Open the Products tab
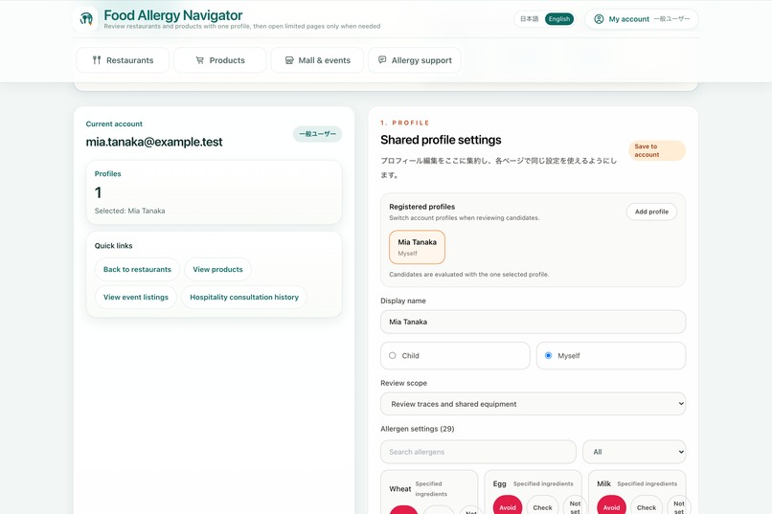This screenshot has width=772, height=514. [x=220, y=60]
